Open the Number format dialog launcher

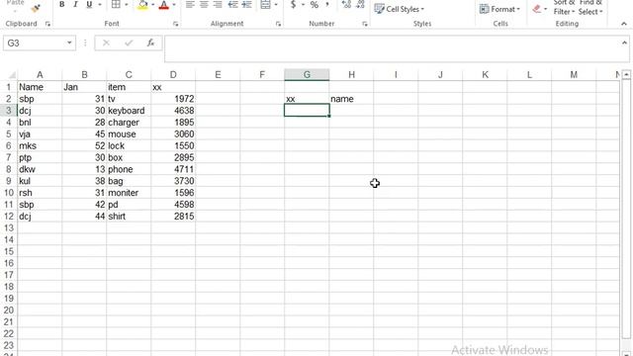[x=365, y=24]
